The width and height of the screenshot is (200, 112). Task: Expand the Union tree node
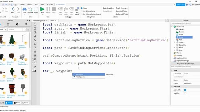click(x=174, y=42)
